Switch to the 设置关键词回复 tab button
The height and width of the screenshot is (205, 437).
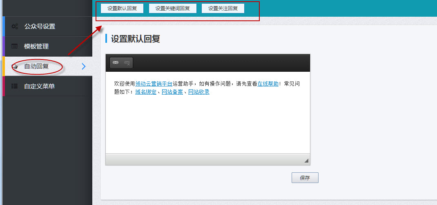point(172,8)
